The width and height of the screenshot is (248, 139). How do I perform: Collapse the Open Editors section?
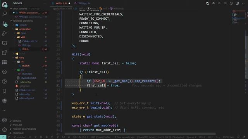(x=25, y=8)
